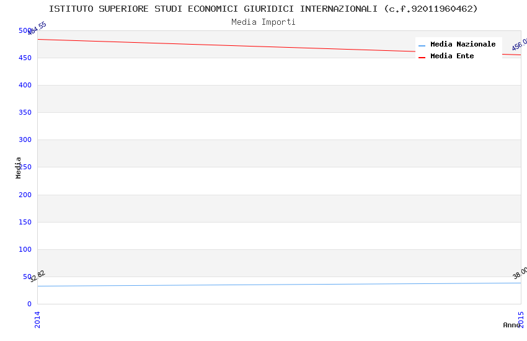The height and width of the screenshot is (341, 527).
Task: Click the 484.55 data label
Action: [37, 29]
